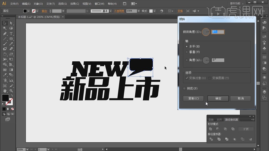
Task: Pick the Hand tool
Action: (5, 91)
